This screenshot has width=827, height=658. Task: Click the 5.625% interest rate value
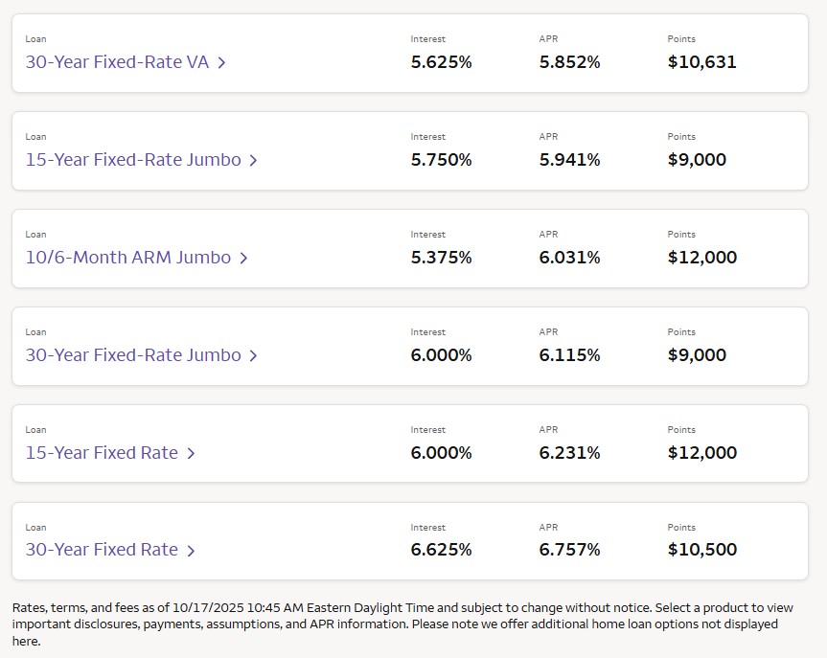pos(441,63)
